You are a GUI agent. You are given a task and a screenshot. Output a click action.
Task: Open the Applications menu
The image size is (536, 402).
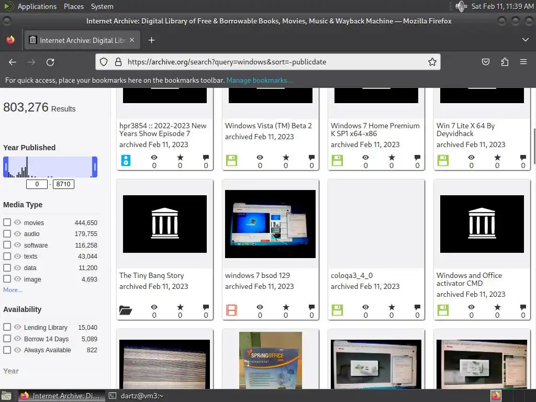tap(37, 6)
